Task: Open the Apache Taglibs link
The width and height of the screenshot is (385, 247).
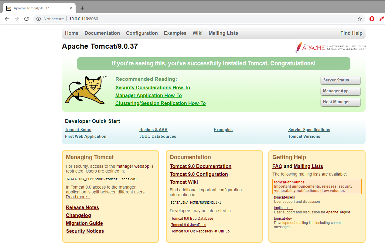Action: pyautogui.click(x=338, y=212)
